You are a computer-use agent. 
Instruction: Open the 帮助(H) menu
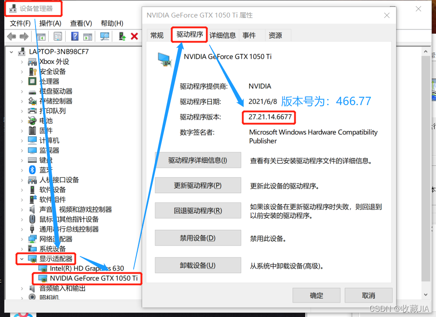(112, 23)
